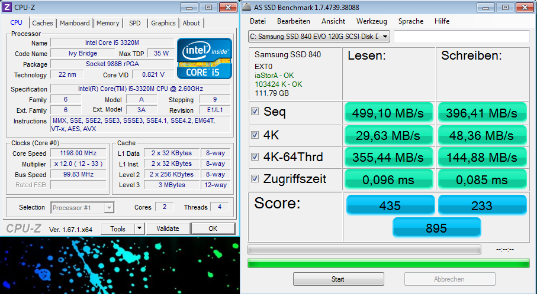The width and height of the screenshot is (537, 294).
Task: Click the CPU-Z title bar logo icon
Action: [7, 7]
